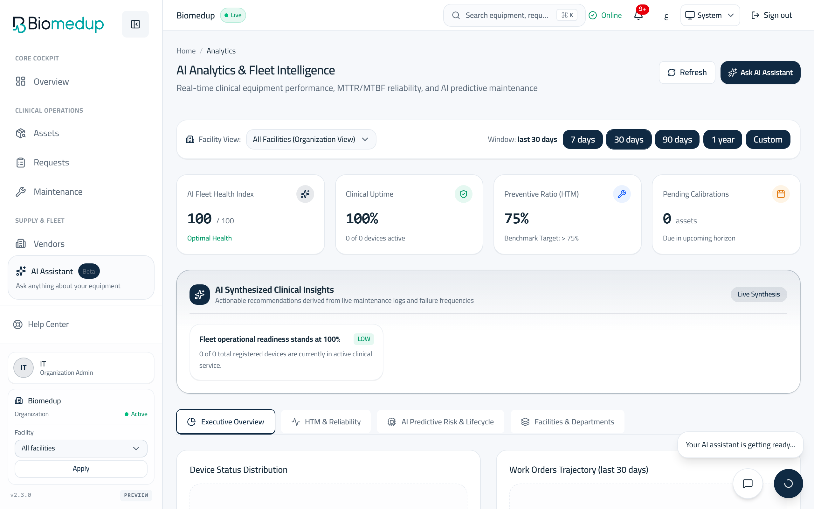
Task: Click the Refresh button
Action: point(687,73)
